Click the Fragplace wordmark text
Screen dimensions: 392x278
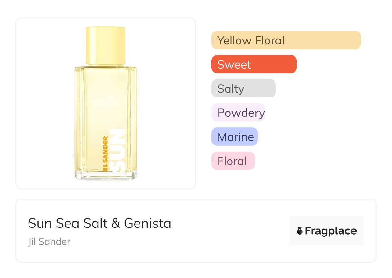tap(331, 231)
